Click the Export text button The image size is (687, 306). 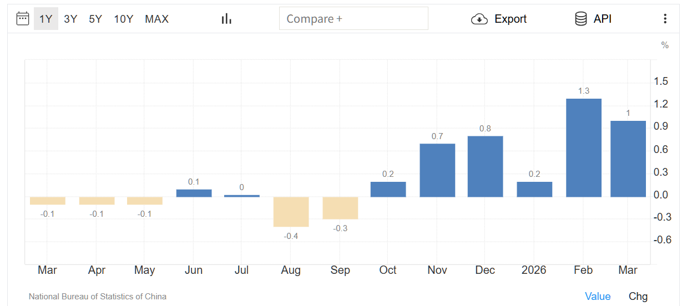pos(511,19)
